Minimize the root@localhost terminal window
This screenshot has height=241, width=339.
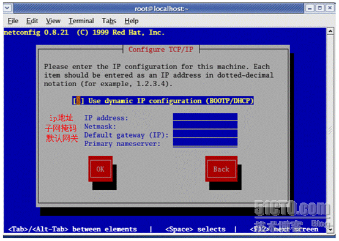click(x=310, y=9)
